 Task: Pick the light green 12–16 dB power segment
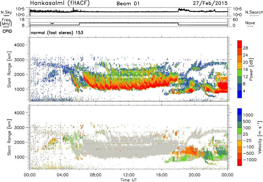tap(240, 73)
